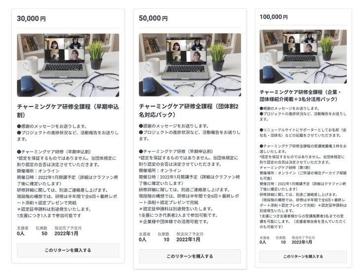
Task: Click the 30,000円 price heading
Action: 31,19
